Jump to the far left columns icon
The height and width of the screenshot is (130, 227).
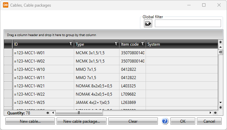point(48,113)
